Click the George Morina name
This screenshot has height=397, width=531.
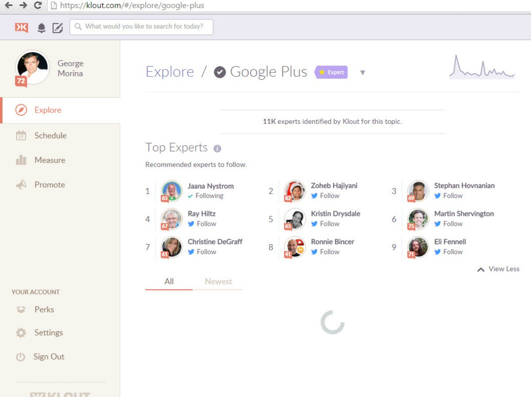click(70, 69)
